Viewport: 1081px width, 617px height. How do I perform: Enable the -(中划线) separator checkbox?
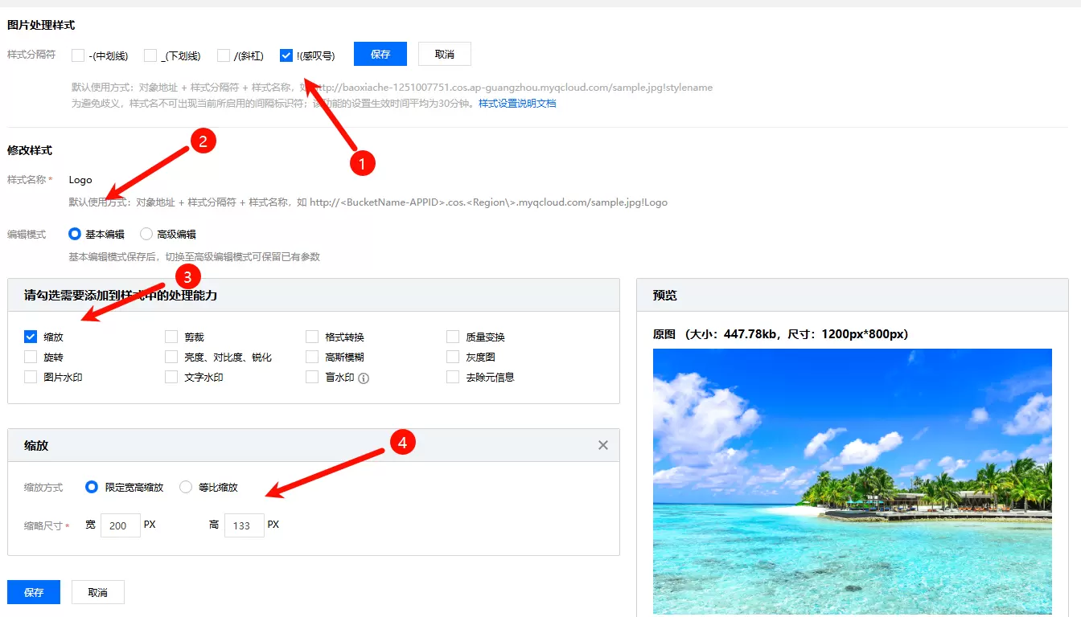click(78, 55)
